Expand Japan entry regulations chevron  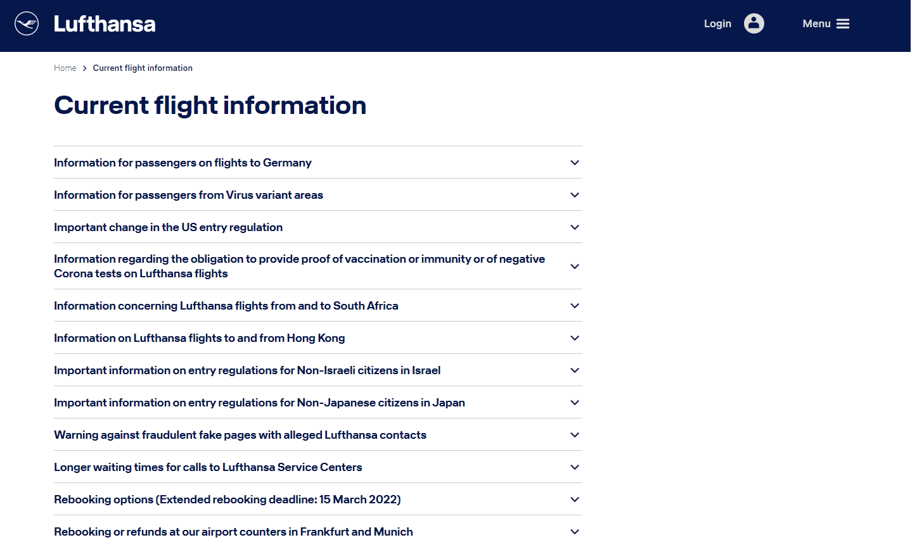coord(575,403)
